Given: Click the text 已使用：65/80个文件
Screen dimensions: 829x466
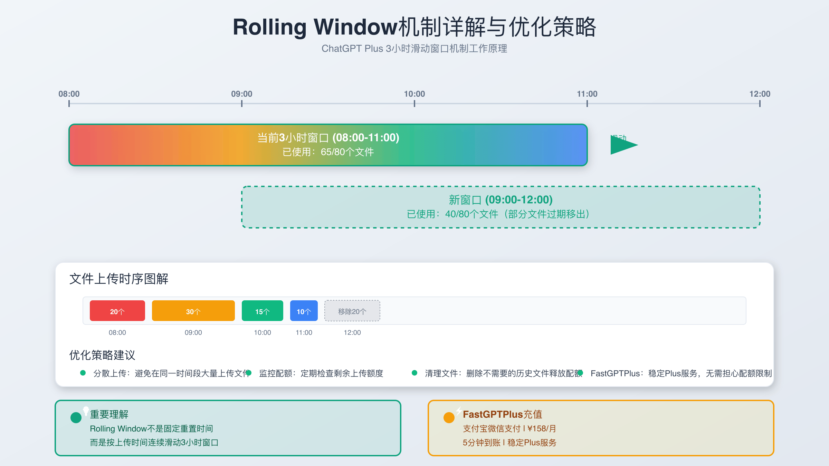Looking at the screenshot, I should pos(328,152).
